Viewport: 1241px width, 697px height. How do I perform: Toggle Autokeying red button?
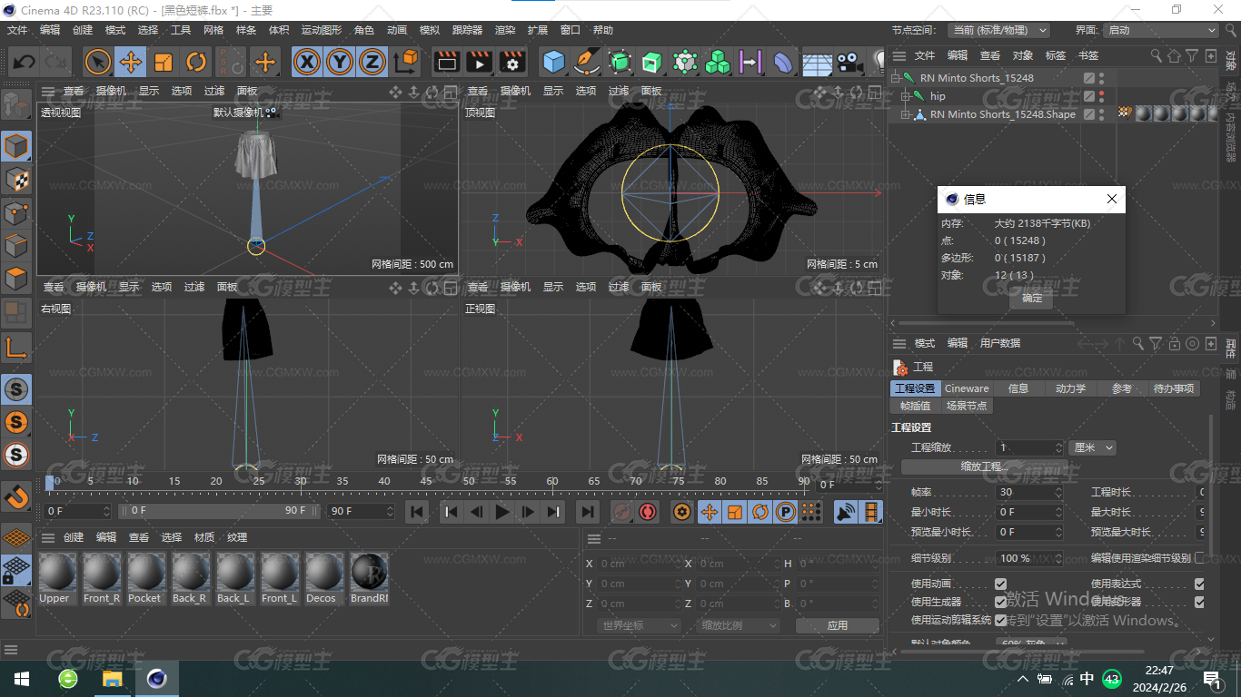pyautogui.click(x=648, y=512)
